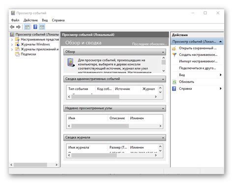The image size is (233, 183).
Task: Click the Forward arrow toolbar icon
Action: (18, 27)
